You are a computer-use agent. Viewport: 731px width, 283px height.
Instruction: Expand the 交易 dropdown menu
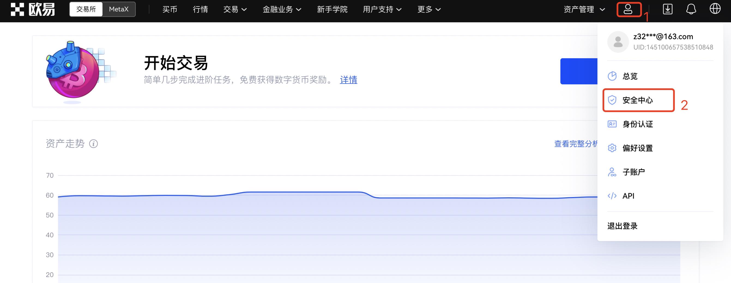(235, 9)
